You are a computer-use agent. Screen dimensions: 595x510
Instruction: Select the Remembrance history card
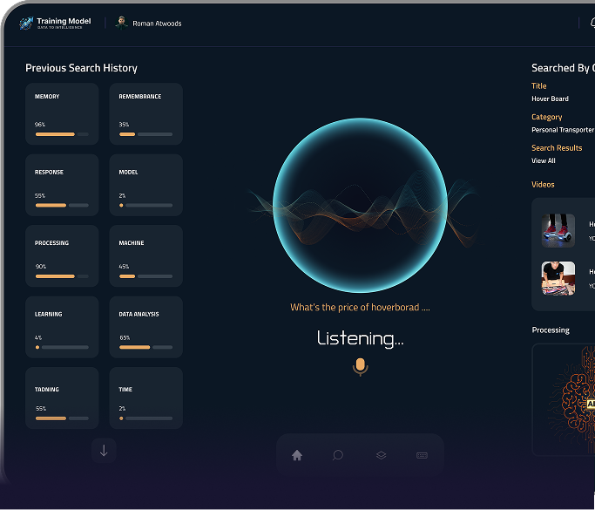145,113
